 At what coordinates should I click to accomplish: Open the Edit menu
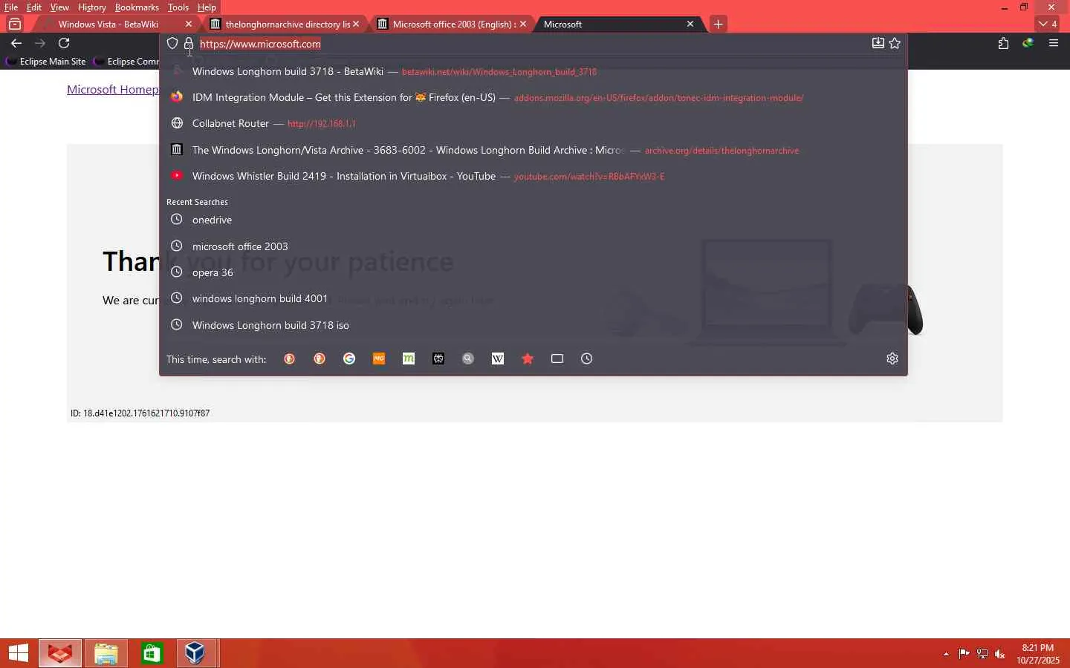[x=34, y=7]
